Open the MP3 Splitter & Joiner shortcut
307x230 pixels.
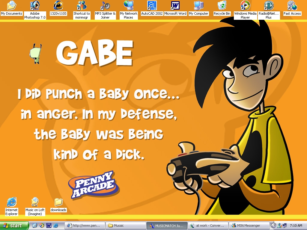105,6
